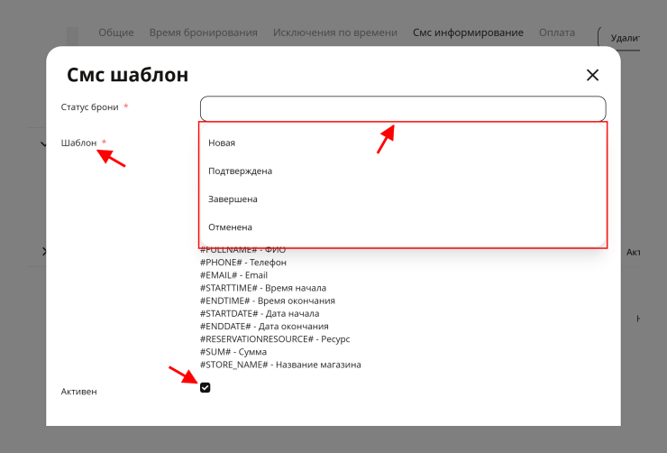Select Отменена booking status
Image resolution: width=667 pixels, height=453 pixels.
pyautogui.click(x=403, y=226)
